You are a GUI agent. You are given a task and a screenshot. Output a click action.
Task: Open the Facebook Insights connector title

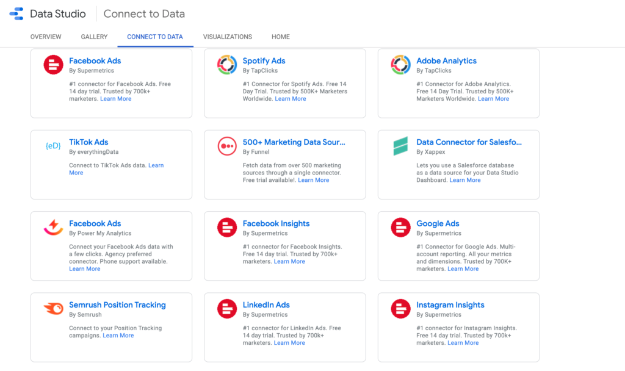point(276,223)
